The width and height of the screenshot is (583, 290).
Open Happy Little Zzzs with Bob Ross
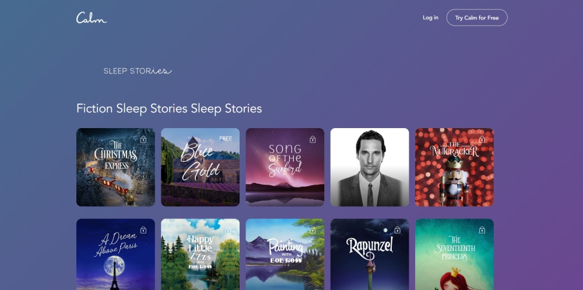[x=200, y=254]
